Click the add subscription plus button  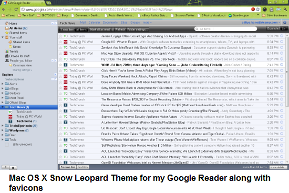pyautogui.click(x=6, y=167)
